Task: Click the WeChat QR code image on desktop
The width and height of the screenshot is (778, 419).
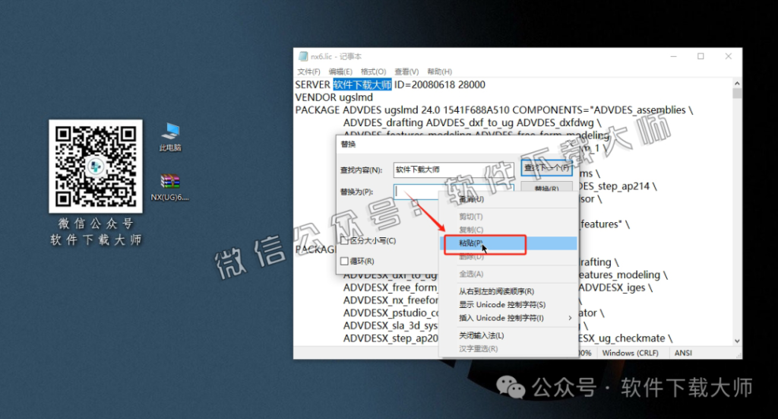Action: click(96, 167)
